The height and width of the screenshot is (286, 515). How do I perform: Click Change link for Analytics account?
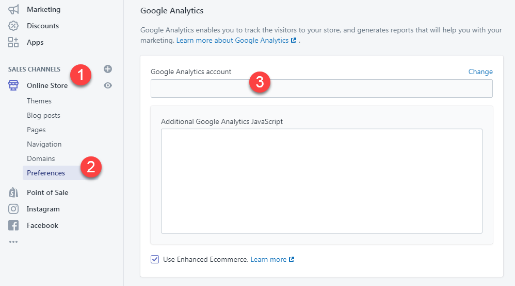pyautogui.click(x=480, y=71)
